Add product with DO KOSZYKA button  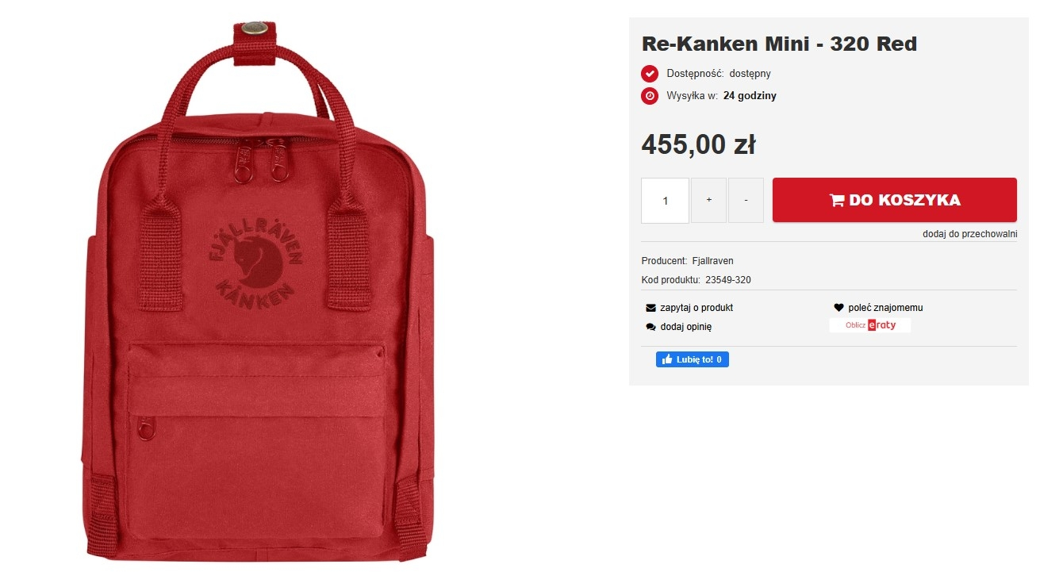895,200
